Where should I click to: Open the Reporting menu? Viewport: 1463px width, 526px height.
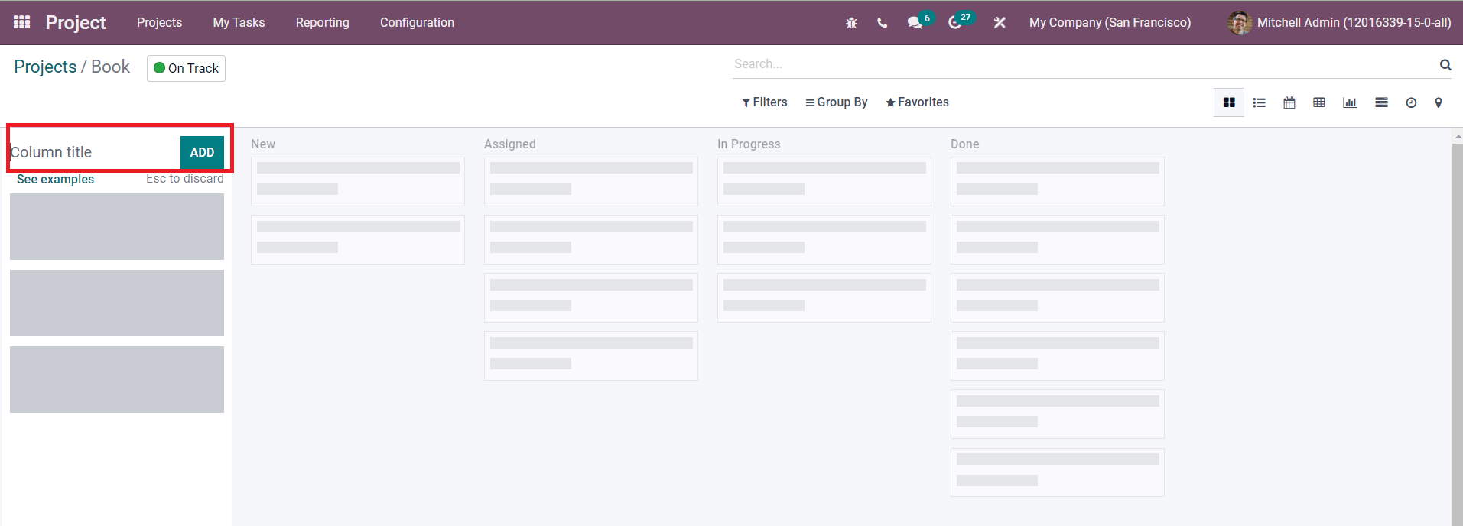(322, 23)
